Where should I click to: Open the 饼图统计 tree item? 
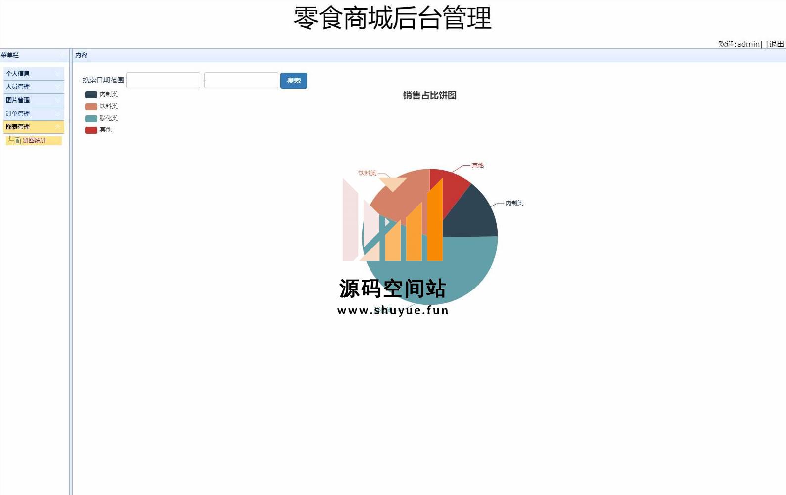click(34, 141)
